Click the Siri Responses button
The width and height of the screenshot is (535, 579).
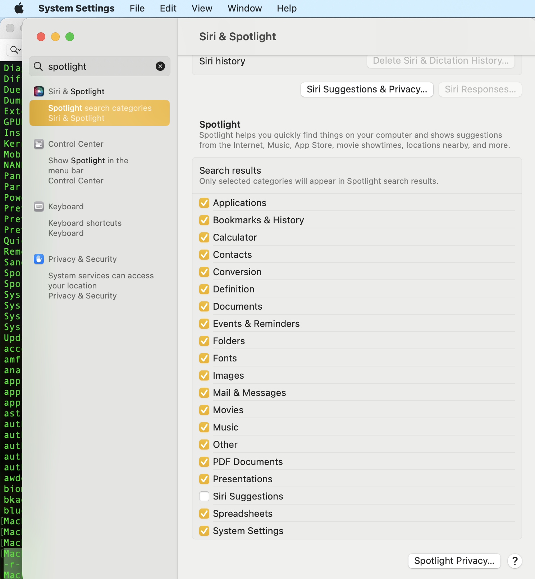tap(480, 89)
